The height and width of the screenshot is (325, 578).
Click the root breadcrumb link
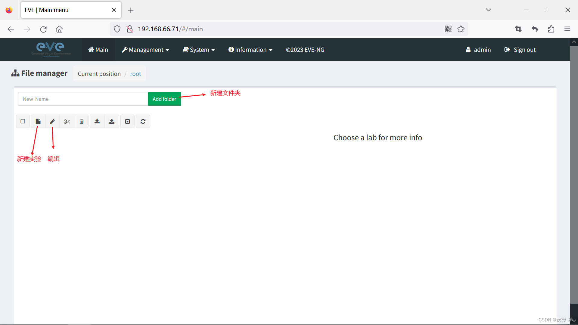[135, 74]
